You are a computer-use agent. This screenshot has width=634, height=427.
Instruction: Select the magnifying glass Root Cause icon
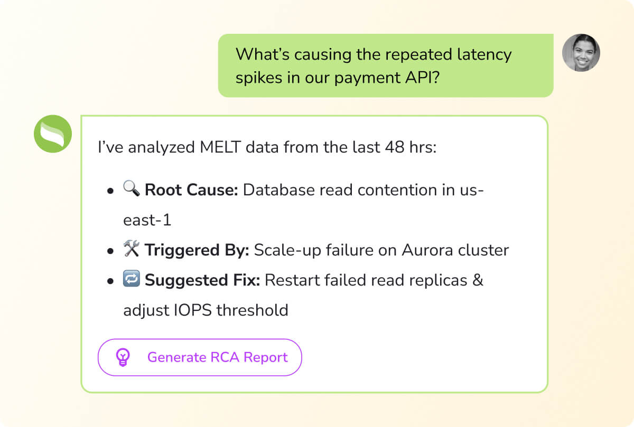coord(130,189)
